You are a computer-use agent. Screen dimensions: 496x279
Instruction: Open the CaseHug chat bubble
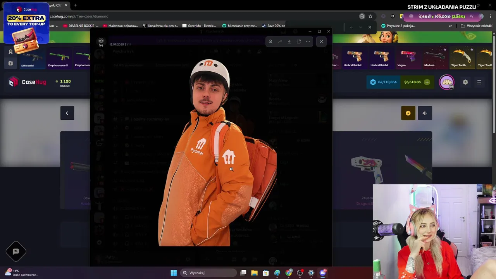pos(16,251)
